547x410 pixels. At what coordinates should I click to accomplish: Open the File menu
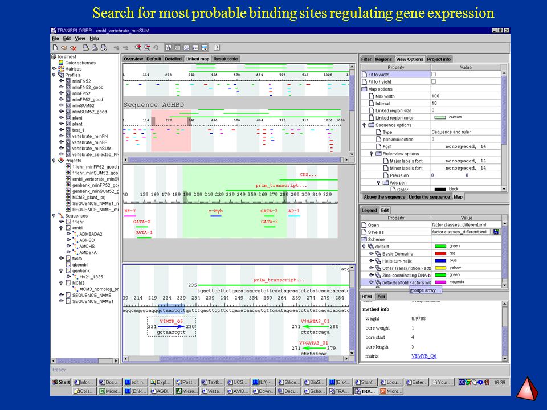[55, 38]
